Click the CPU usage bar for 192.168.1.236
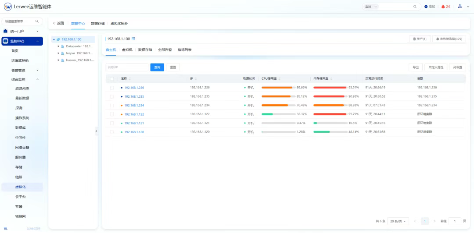474x233 pixels. tap(278, 88)
